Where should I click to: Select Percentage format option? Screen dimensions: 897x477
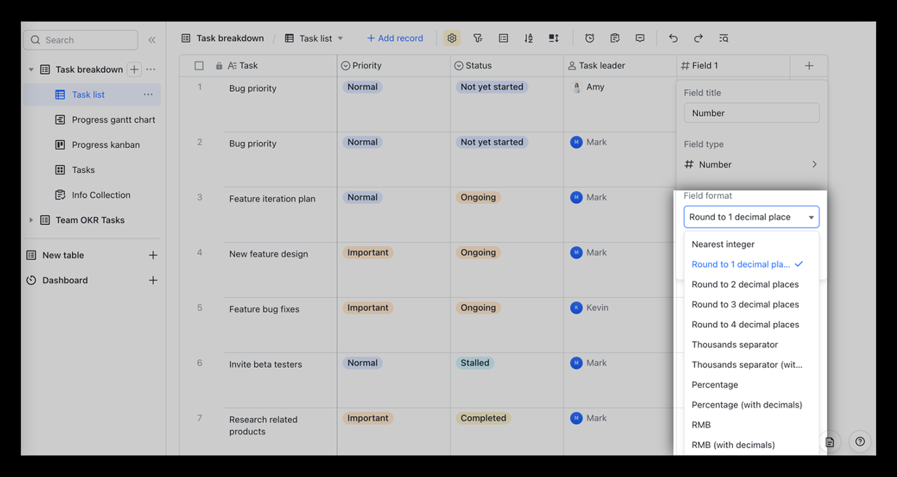(715, 385)
